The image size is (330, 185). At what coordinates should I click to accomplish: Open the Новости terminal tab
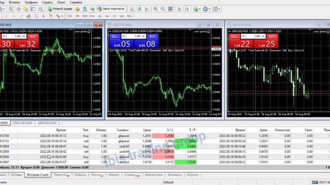point(61,175)
